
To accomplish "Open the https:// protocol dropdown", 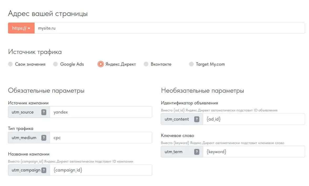I will 21,28.
